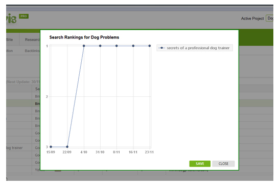Click the '4/10' x-axis label
This screenshot has width=280, height=188.
click(84, 152)
